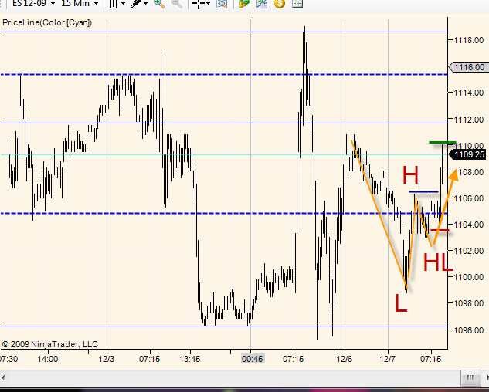Expand the drawing tools dropdown arrow

[146, 3]
